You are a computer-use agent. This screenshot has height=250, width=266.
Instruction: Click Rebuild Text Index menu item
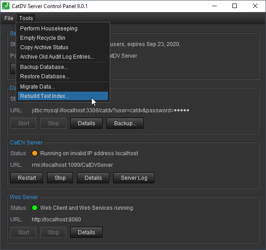tap(63, 96)
